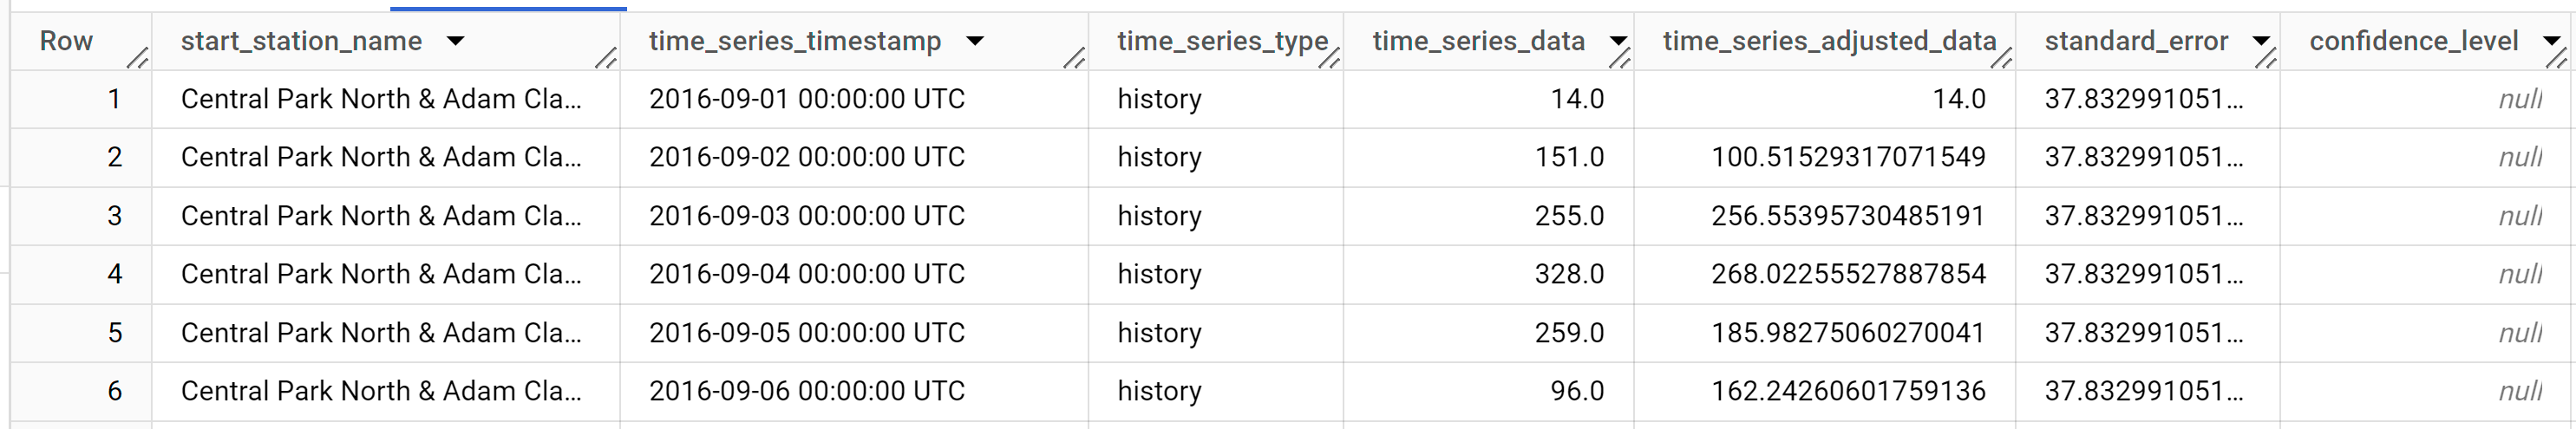Select the null confidence_level cell in row 1

(2519, 99)
